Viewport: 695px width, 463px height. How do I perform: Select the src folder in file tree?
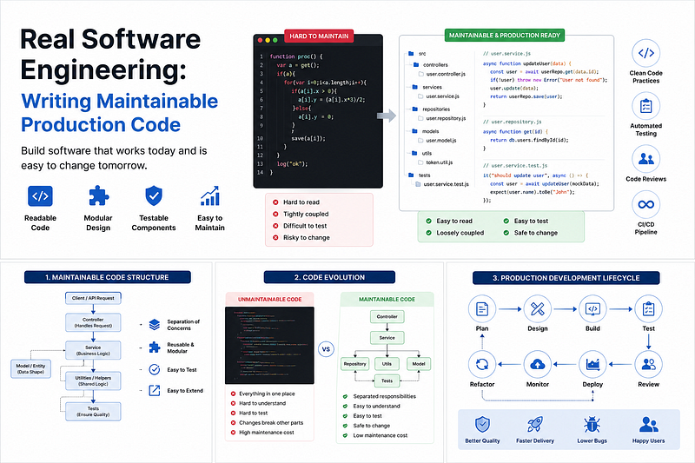click(x=417, y=53)
